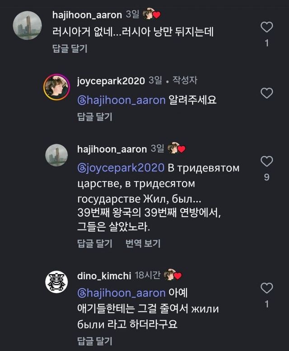Open the @hajihoon_aaron mention in joycepark2020's reply
The width and height of the screenshot is (289, 351).
click(121, 100)
